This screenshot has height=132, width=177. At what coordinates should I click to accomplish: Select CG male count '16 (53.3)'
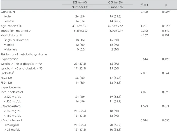(x=115, y=16)
